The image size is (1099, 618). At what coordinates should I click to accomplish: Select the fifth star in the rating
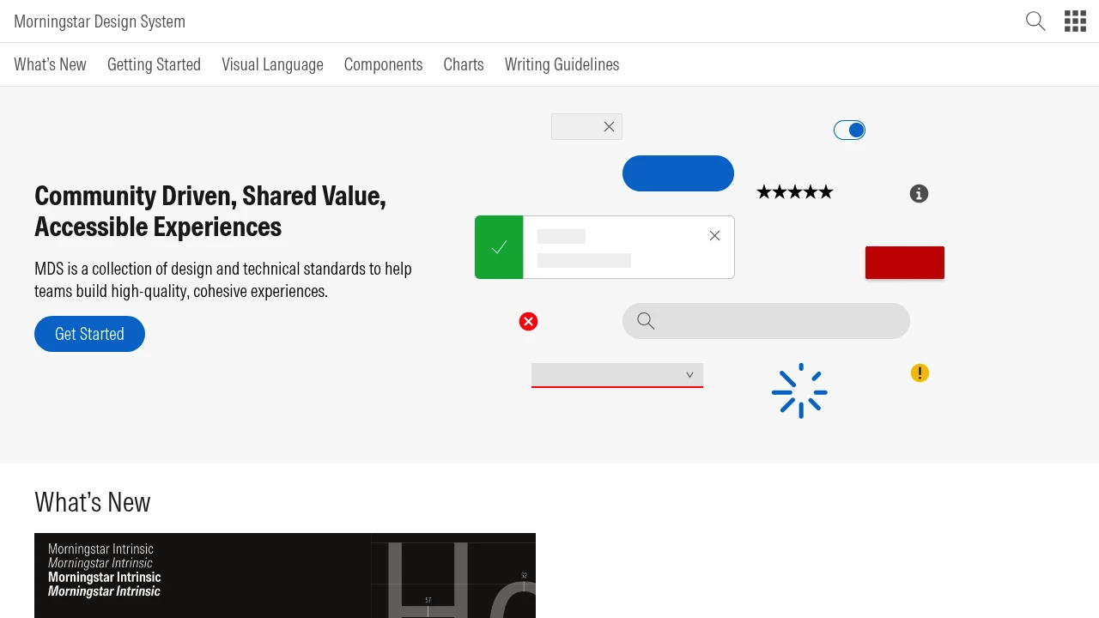(825, 191)
